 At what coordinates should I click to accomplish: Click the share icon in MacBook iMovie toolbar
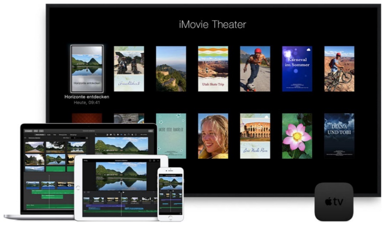[150, 131]
